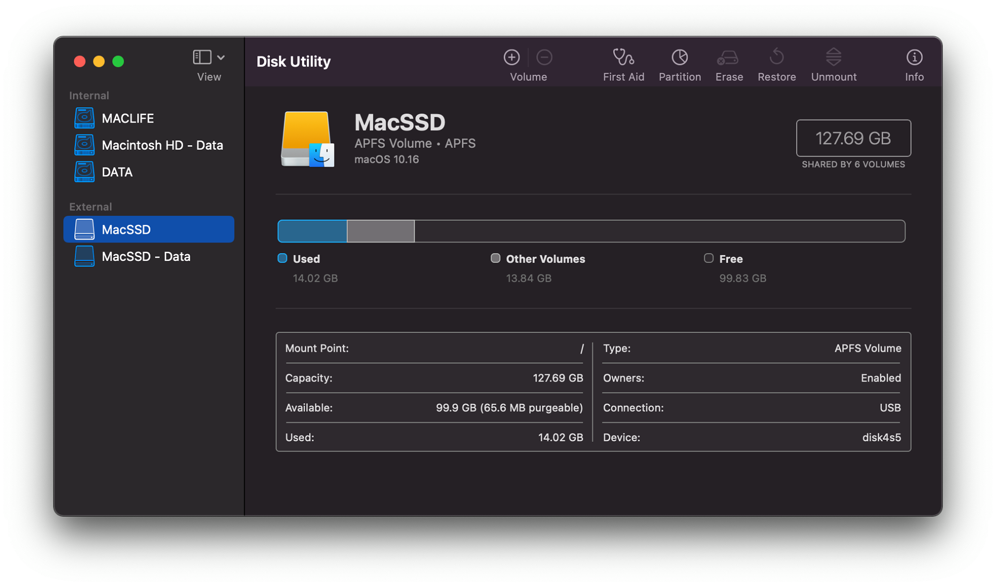This screenshot has height=587, width=996.
Task: Click the Used legend blue square
Action: click(x=283, y=258)
